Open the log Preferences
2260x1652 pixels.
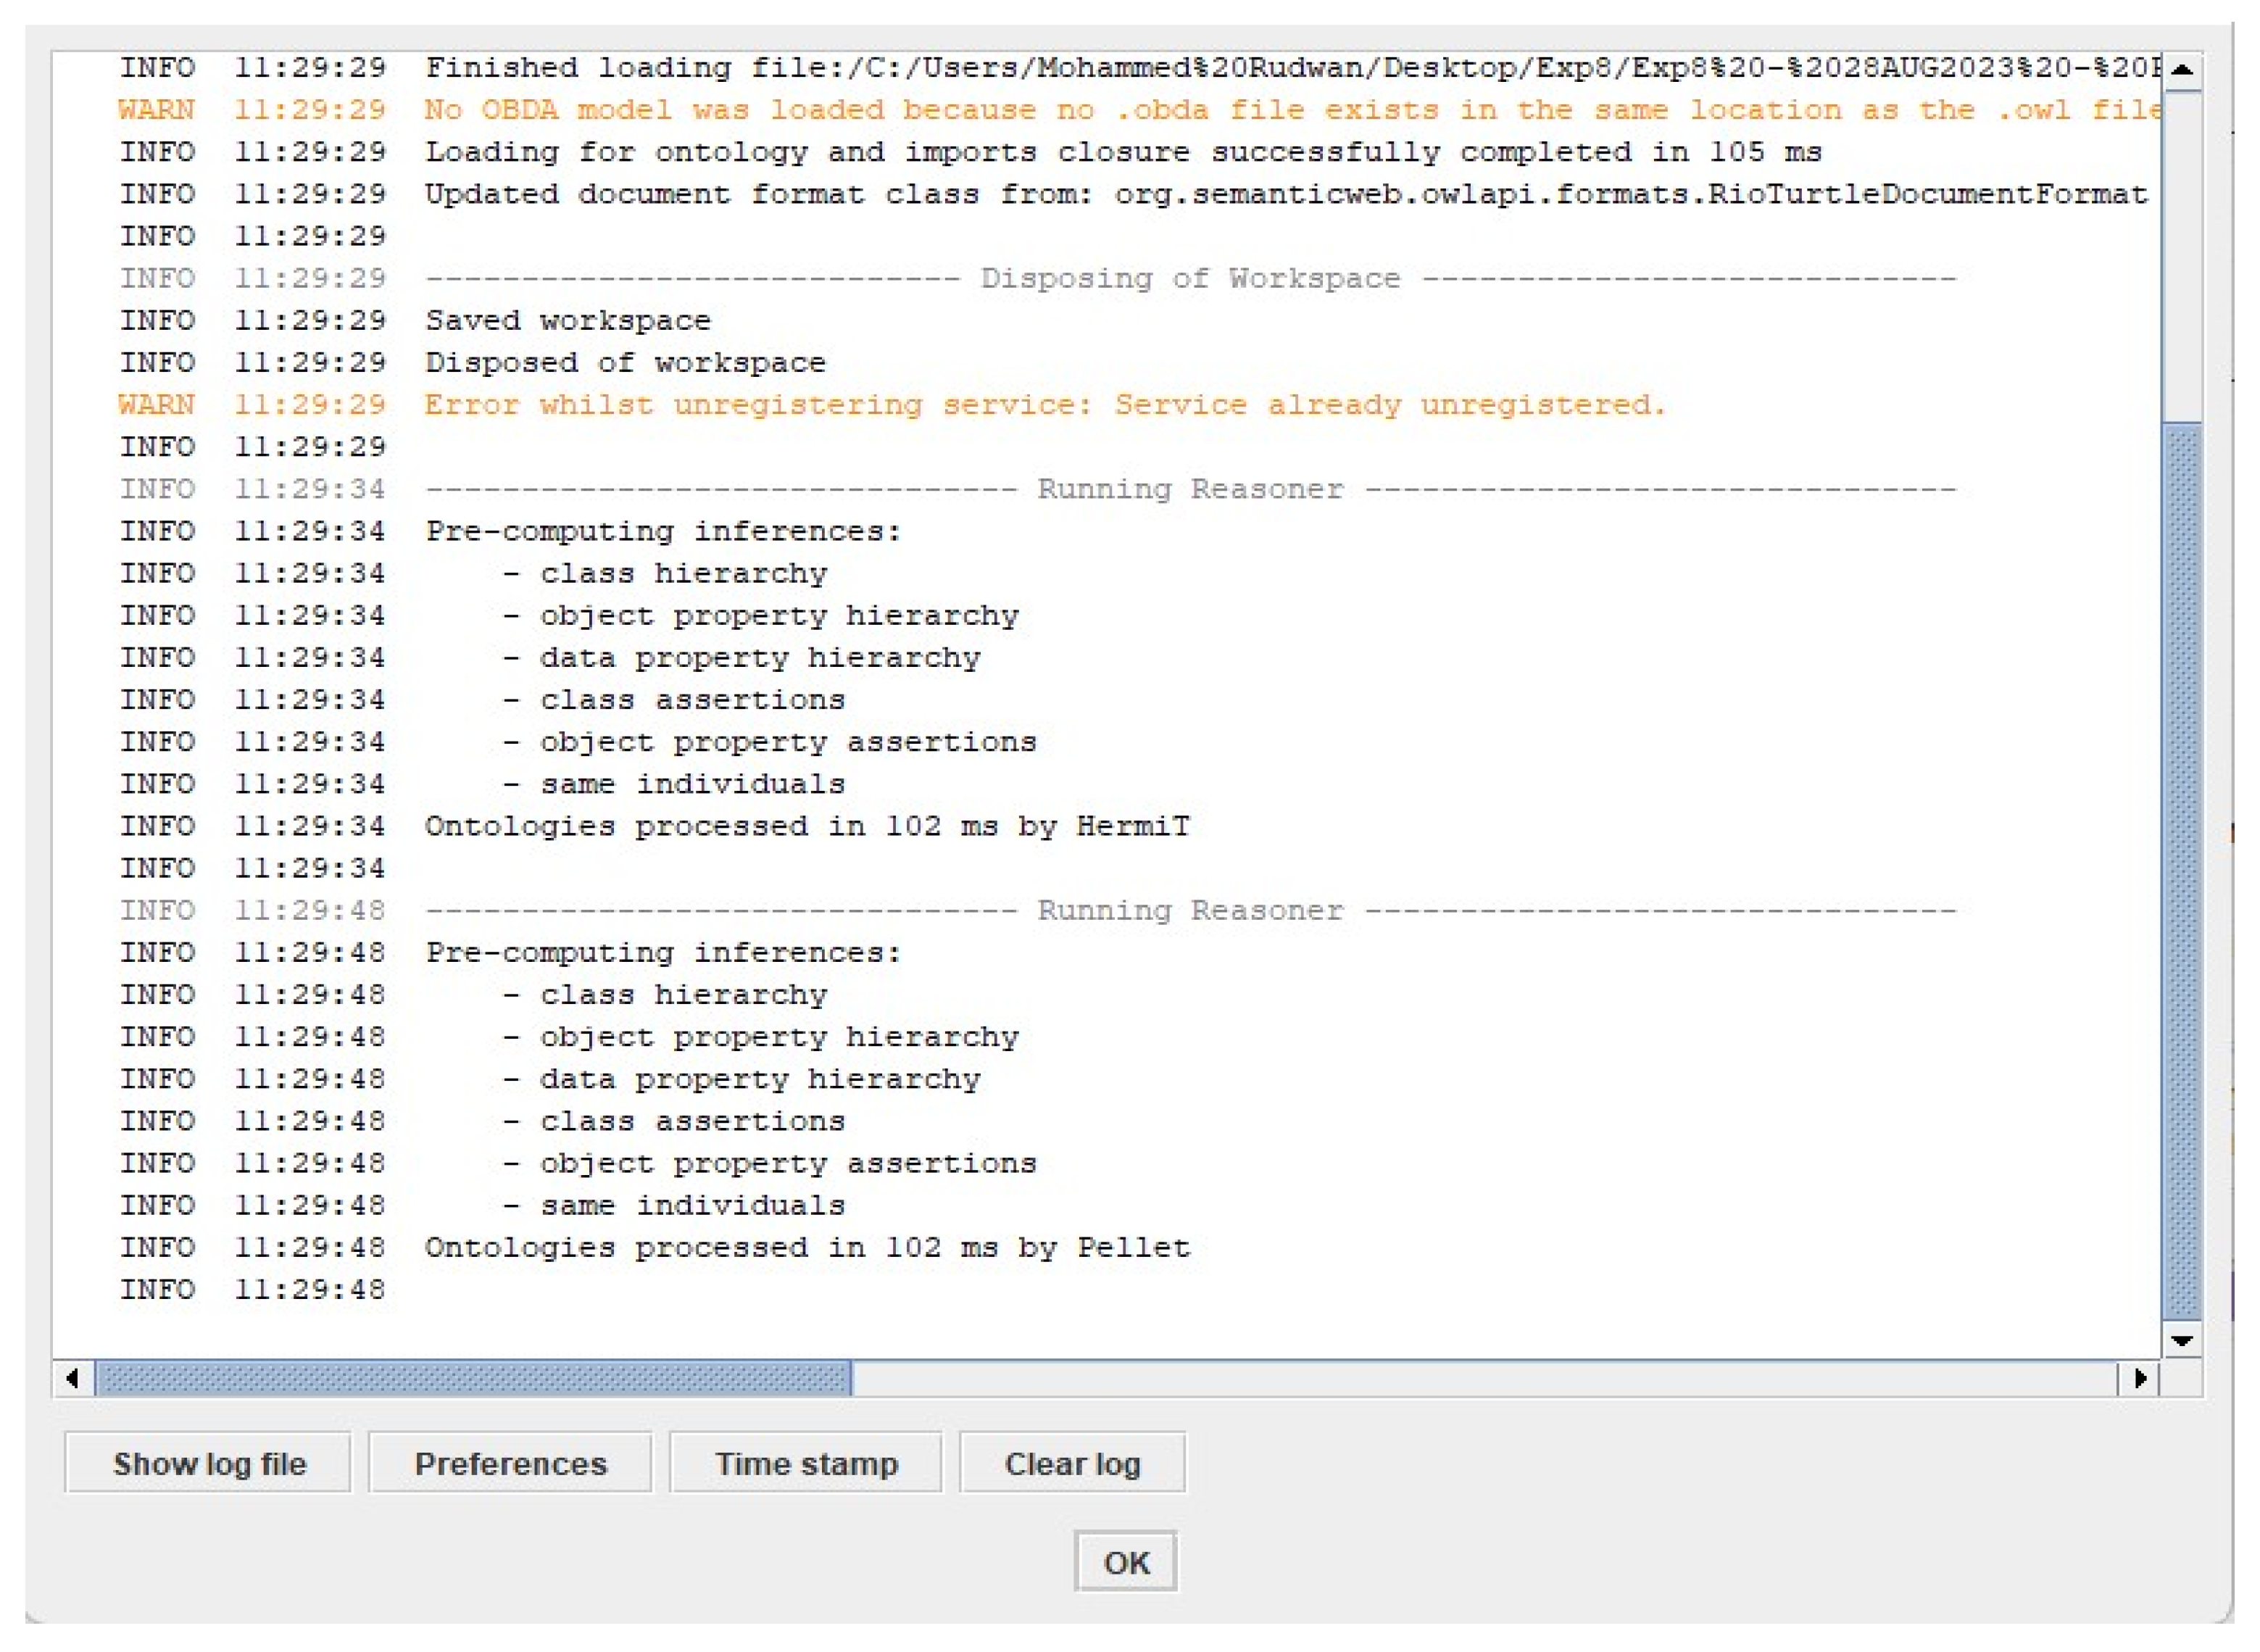click(510, 1463)
